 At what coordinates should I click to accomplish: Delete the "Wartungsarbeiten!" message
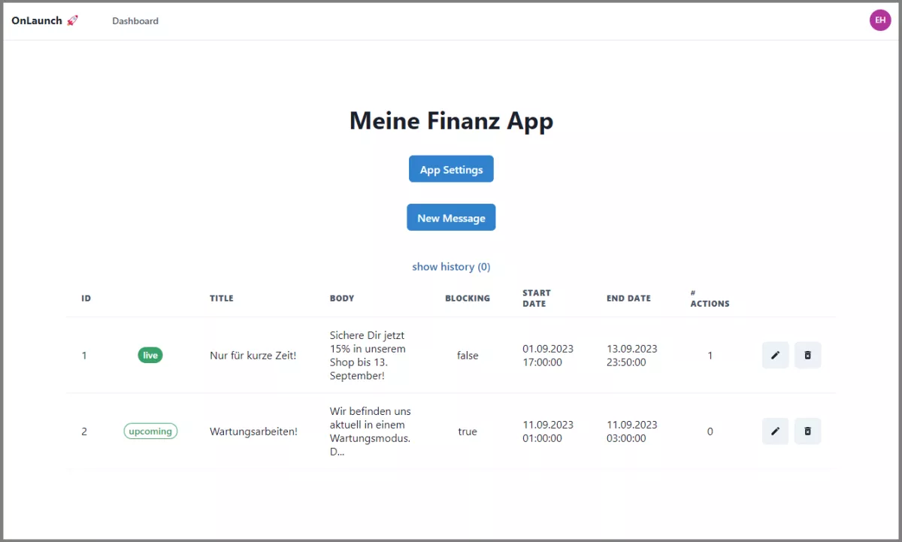(x=807, y=431)
